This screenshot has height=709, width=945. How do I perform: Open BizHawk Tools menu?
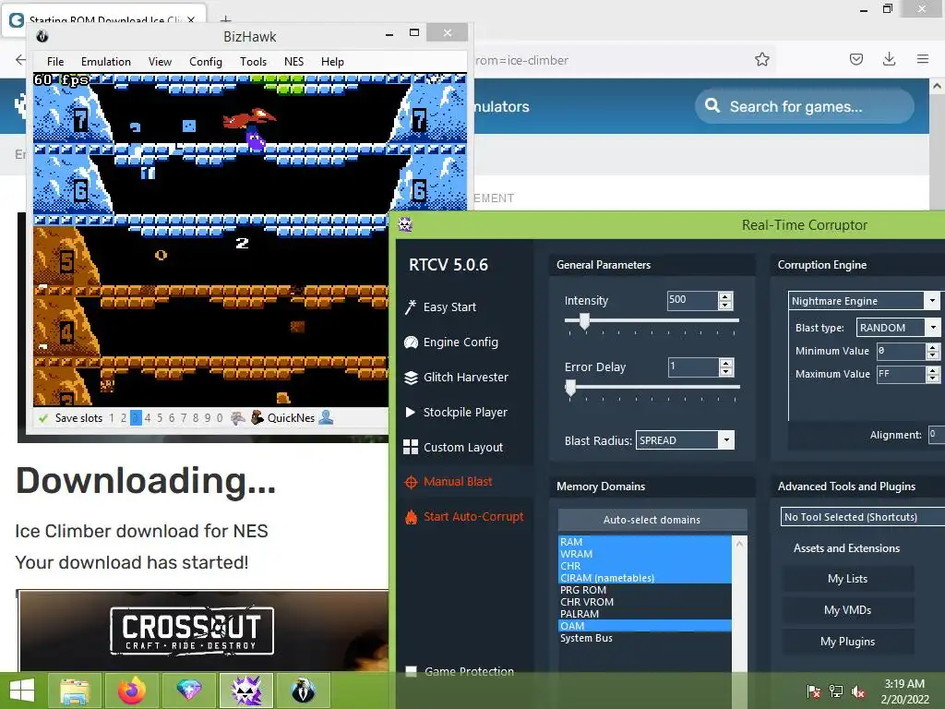pos(253,62)
